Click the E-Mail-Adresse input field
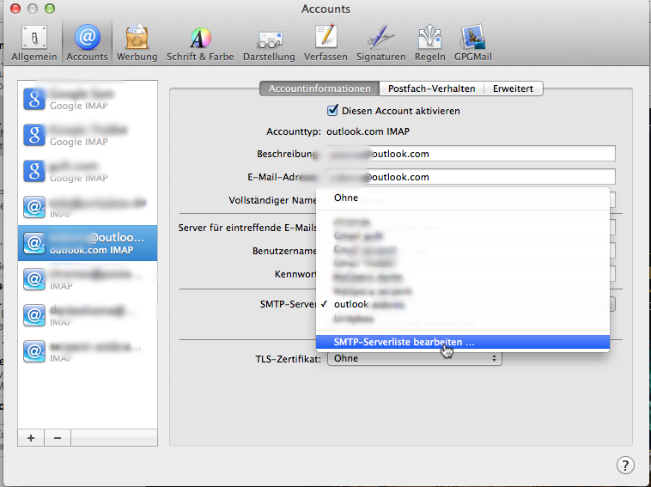This screenshot has width=651, height=487. 471,177
